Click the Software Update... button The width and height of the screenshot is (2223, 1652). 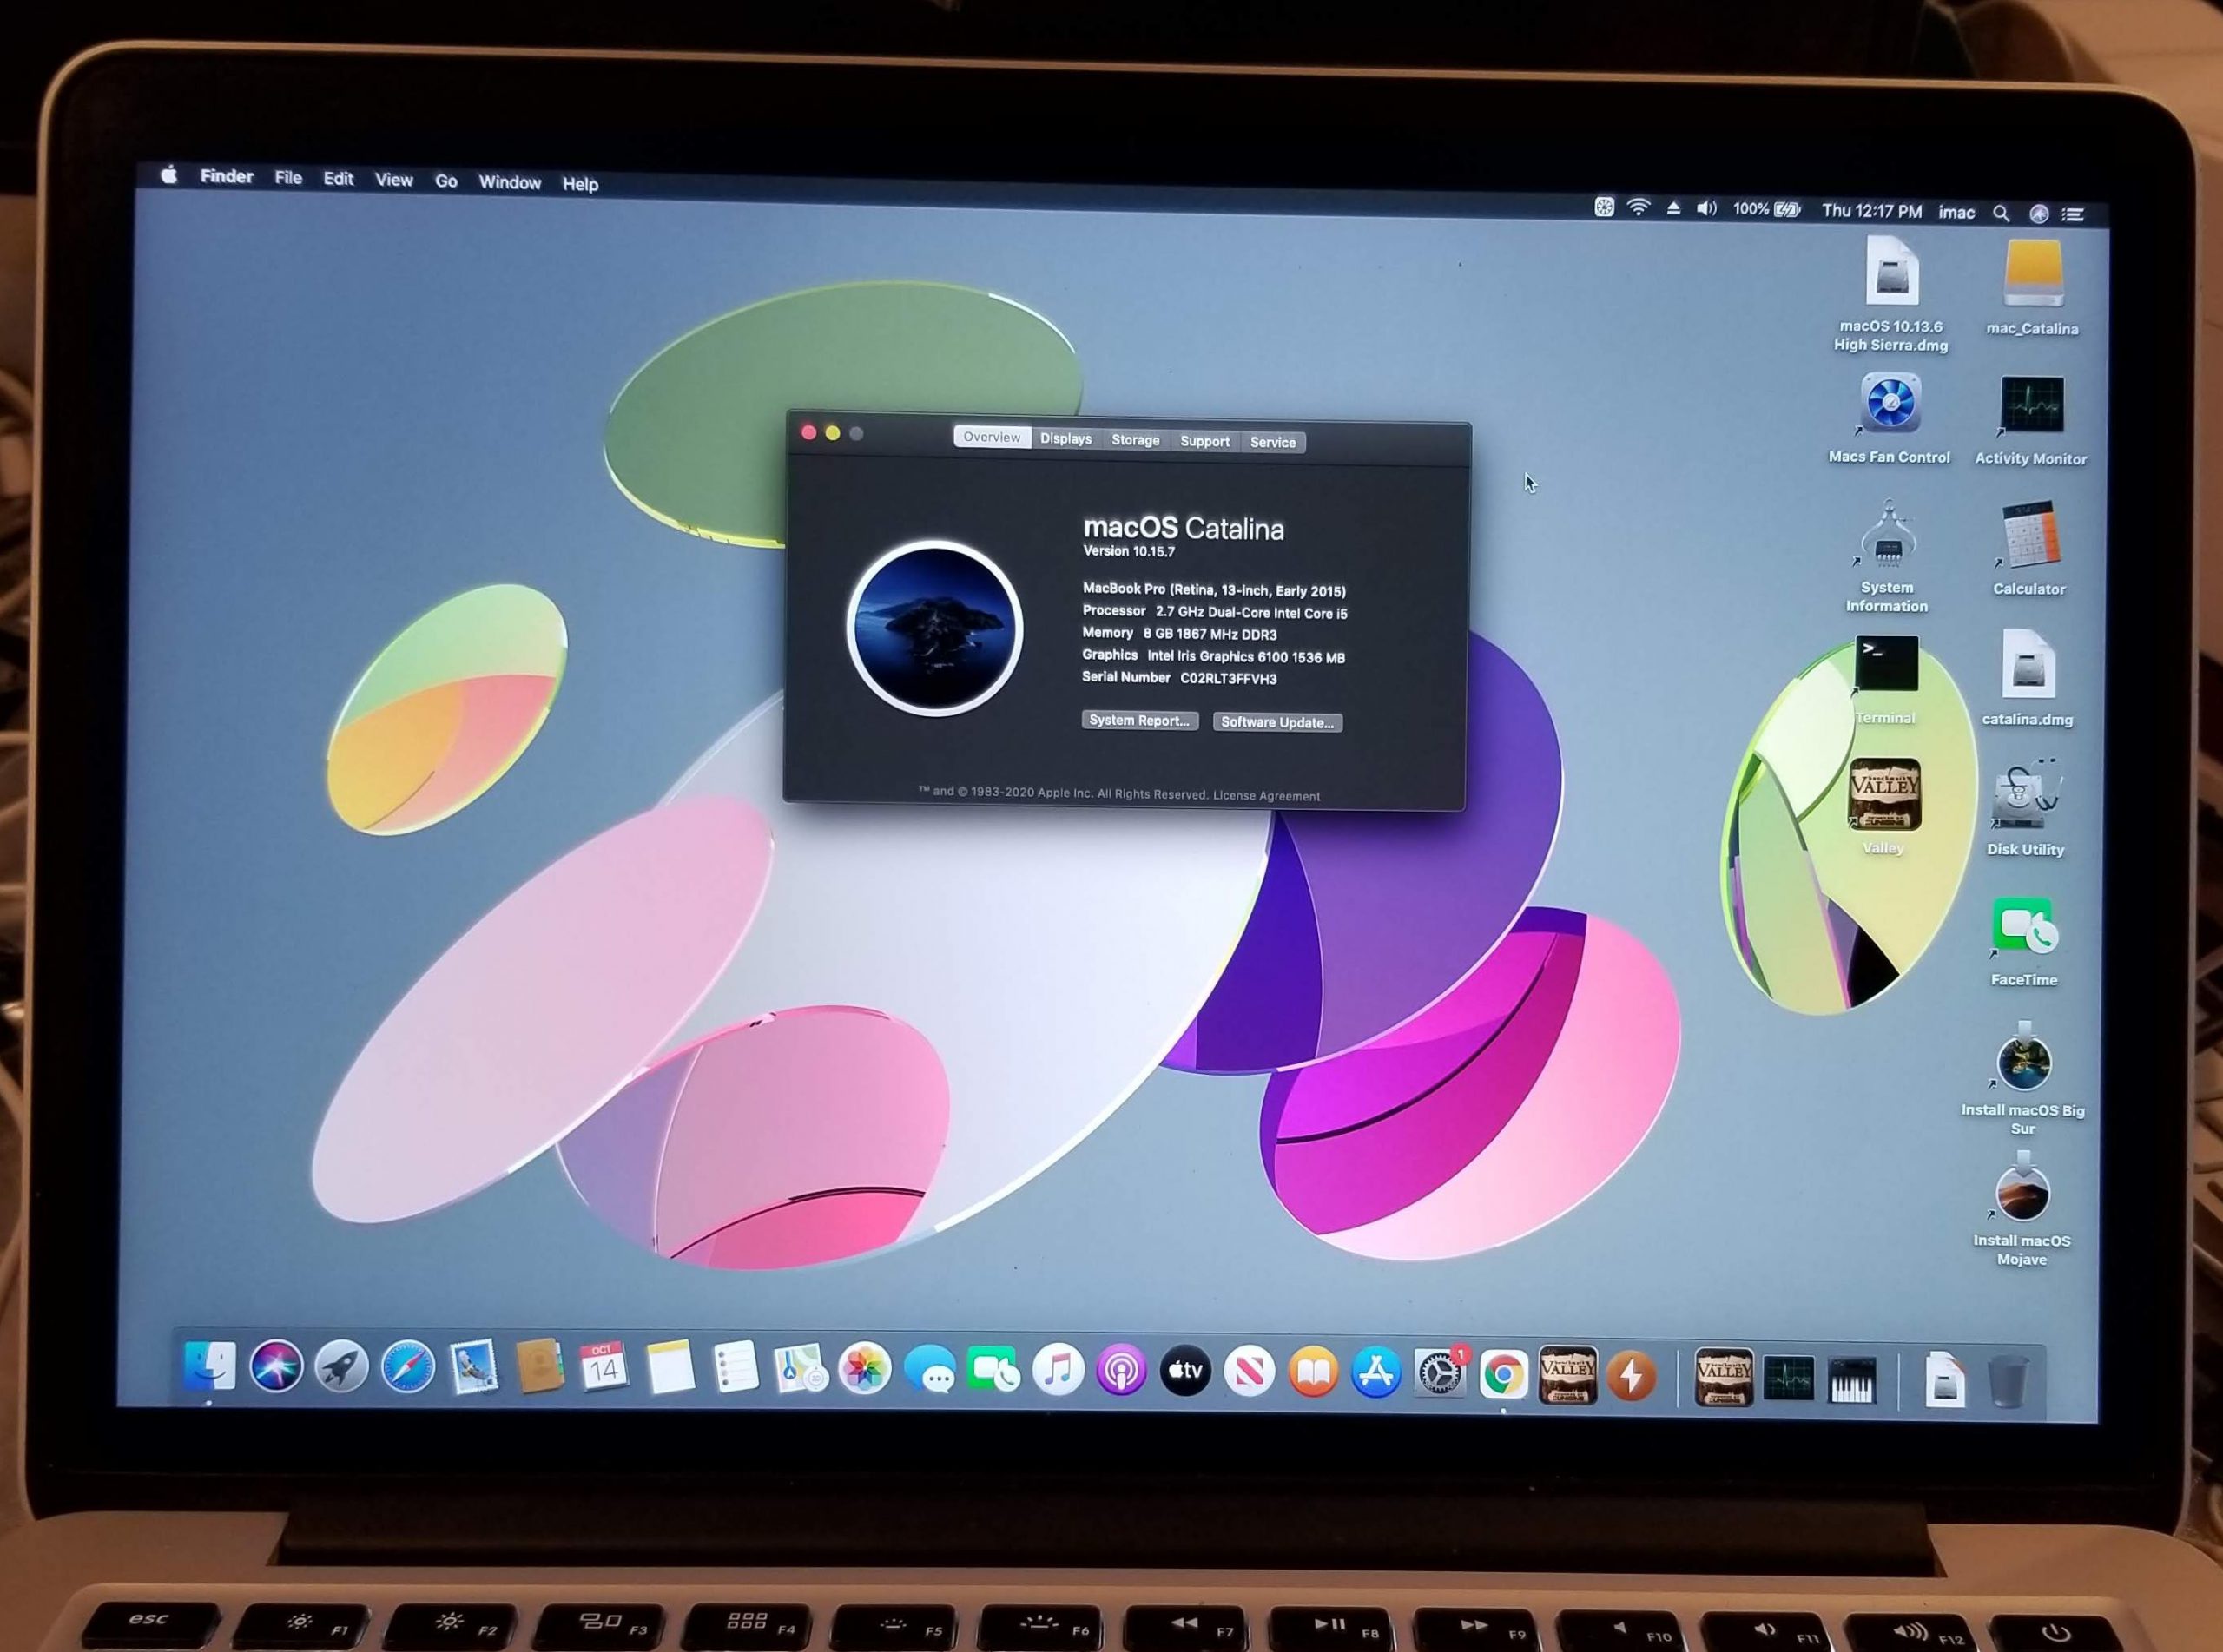pos(1277,722)
